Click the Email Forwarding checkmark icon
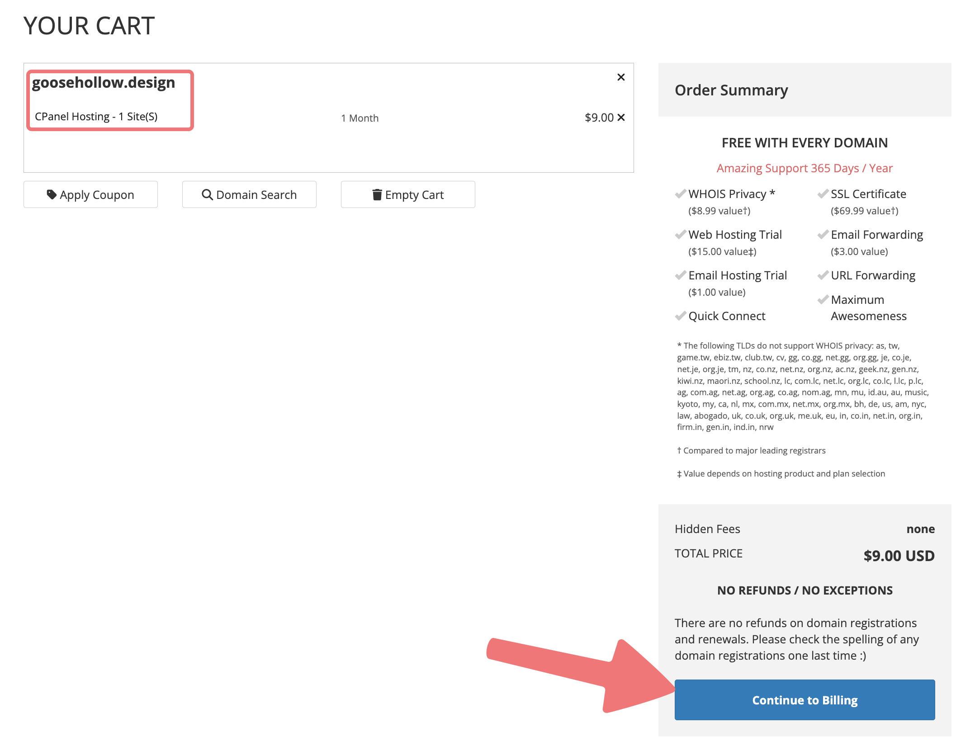 pyautogui.click(x=823, y=235)
